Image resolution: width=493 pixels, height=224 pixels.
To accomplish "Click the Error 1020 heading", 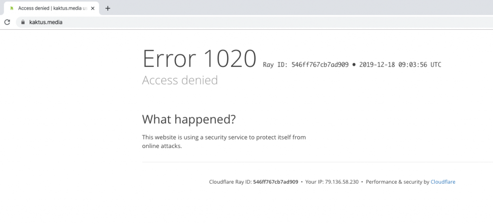I will coord(199,59).
